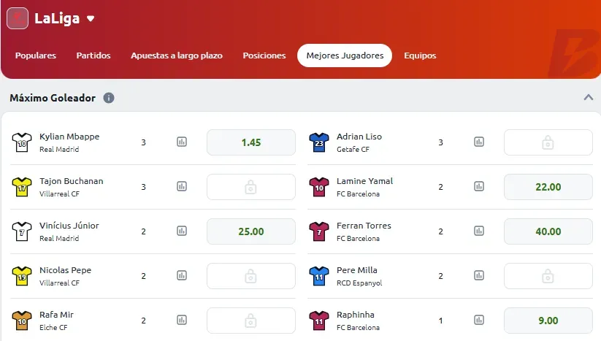Image resolution: width=601 pixels, height=341 pixels.
Task: Click stats icon next to Adrian Liso
Action: 479,142
